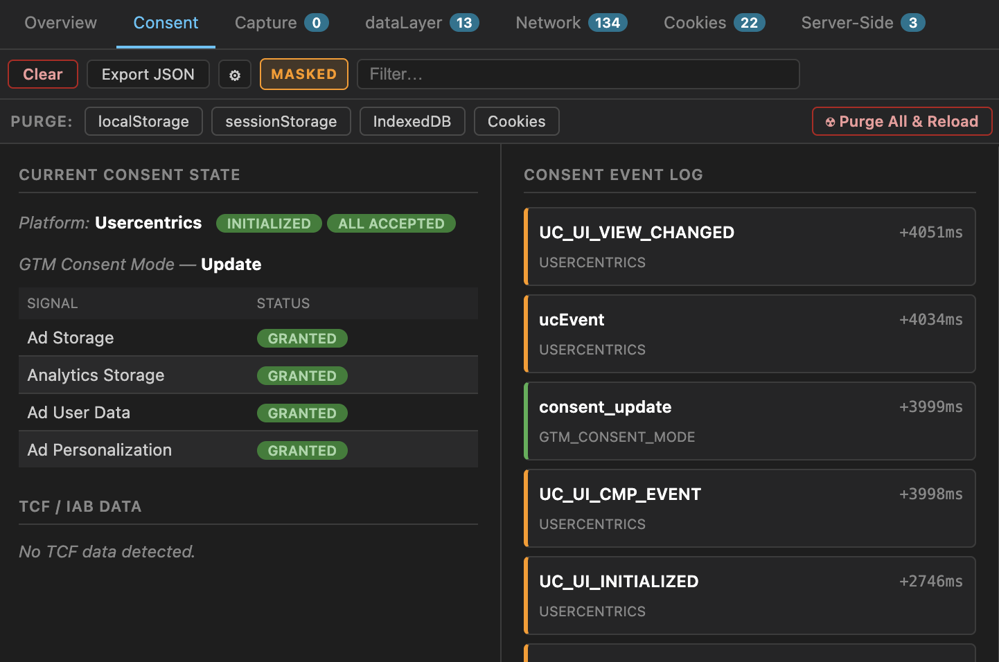Select the Analytics Storage signal row
This screenshot has width=999, height=662.
click(248, 375)
